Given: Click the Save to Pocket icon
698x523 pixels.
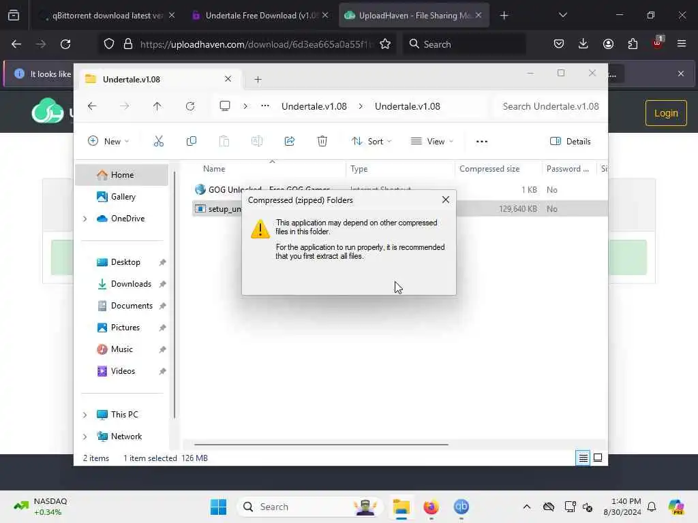Looking at the screenshot, I should [x=559, y=44].
